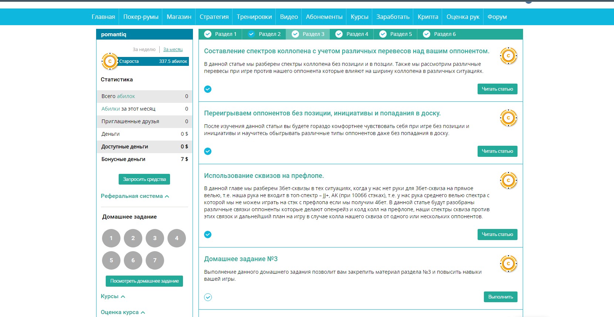
Task: Select homework circle number 6
Action: [133, 260]
